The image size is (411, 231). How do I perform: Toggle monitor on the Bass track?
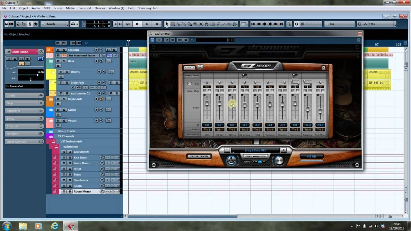[x=101, y=61]
